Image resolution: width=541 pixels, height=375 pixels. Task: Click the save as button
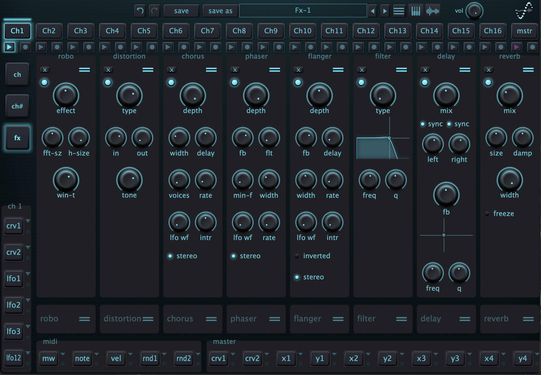pos(220,11)
